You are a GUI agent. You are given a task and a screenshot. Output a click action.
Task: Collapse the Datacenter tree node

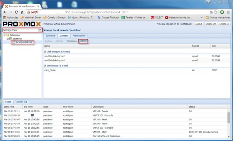click(x=4, y=35)
